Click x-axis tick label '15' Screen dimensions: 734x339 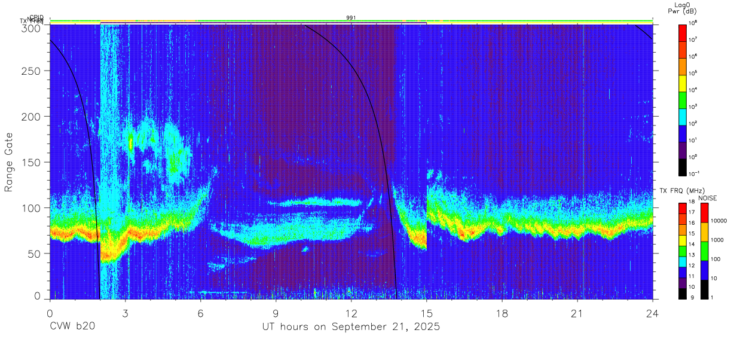click(427, 313)
